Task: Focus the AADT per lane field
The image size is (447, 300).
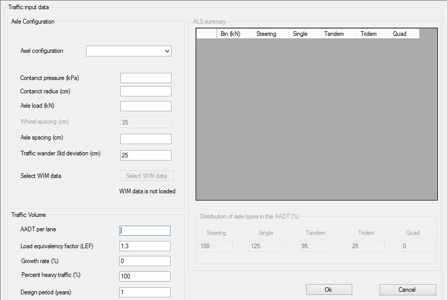Action: [x=145, y=231]
